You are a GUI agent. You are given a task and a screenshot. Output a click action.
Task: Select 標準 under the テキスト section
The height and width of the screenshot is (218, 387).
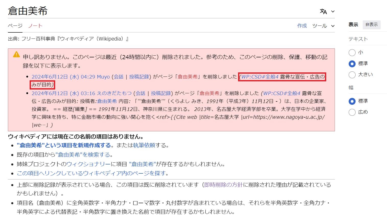pyautogui.click(x=352, y=64)
